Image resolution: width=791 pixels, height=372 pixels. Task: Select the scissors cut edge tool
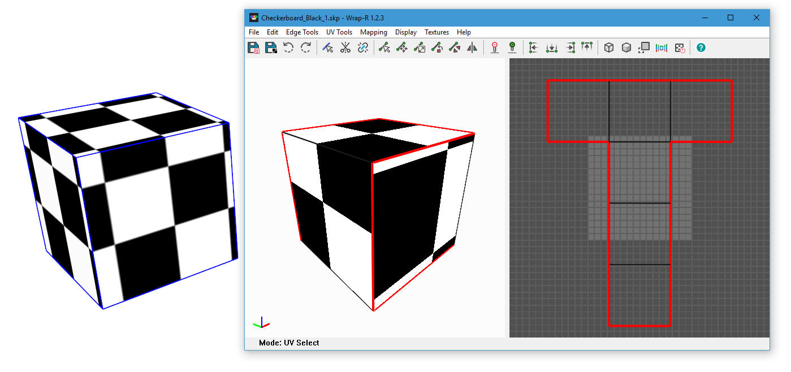coord(345,48)
